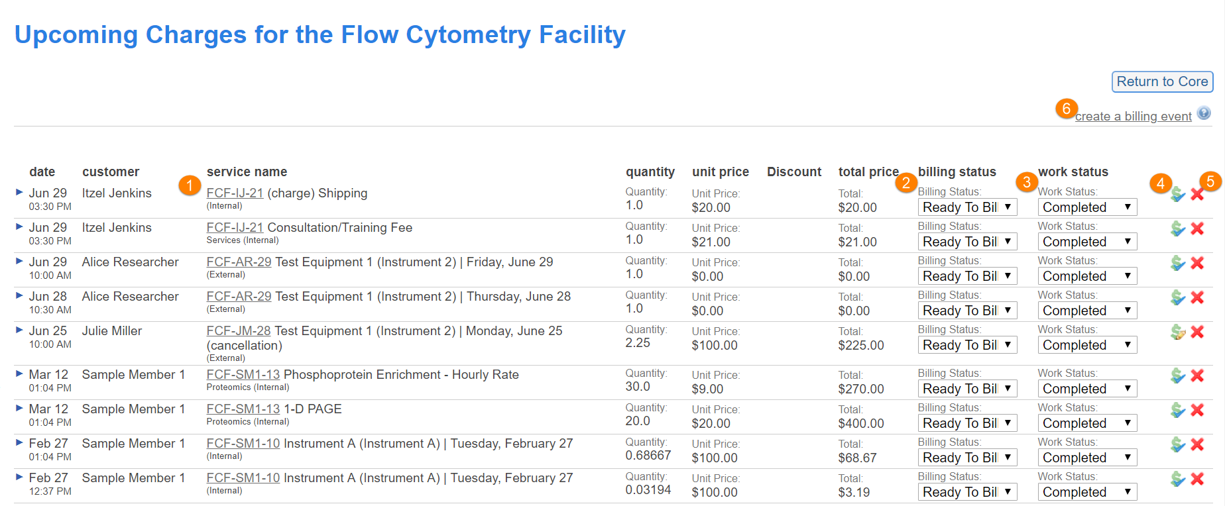Delete the Feb 27 12:37 PM charge
Screen dimensions: 1225x506
pyautogui.click(x=1197, y=479)
